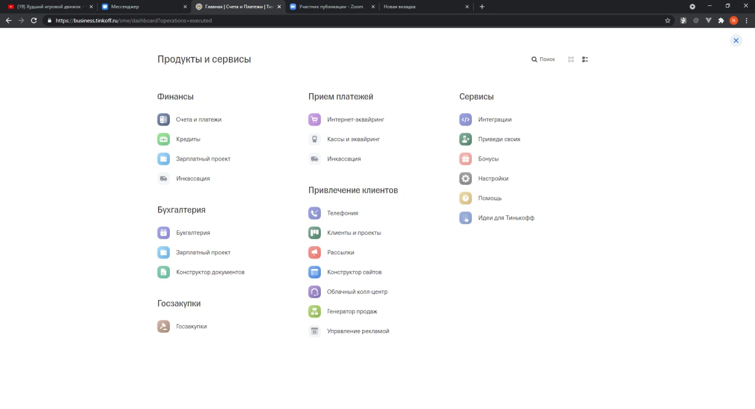Open the Кредиты link

[188, 139]
